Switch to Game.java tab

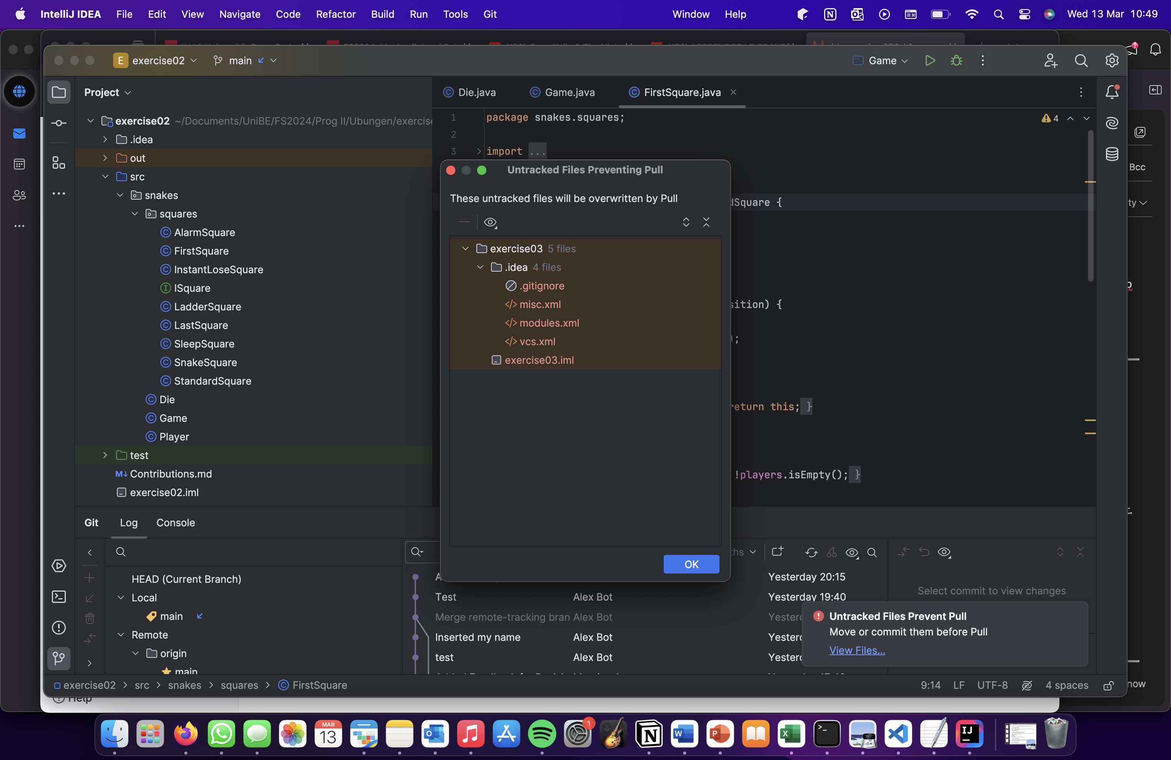click(x=562, y=92)
